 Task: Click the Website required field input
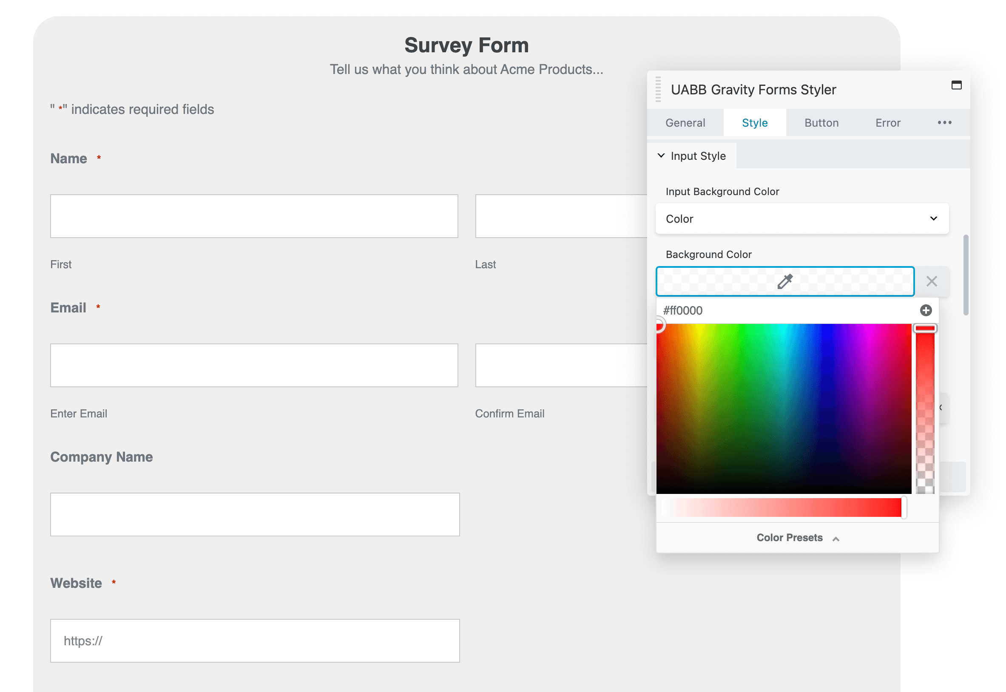pos(255,641)
